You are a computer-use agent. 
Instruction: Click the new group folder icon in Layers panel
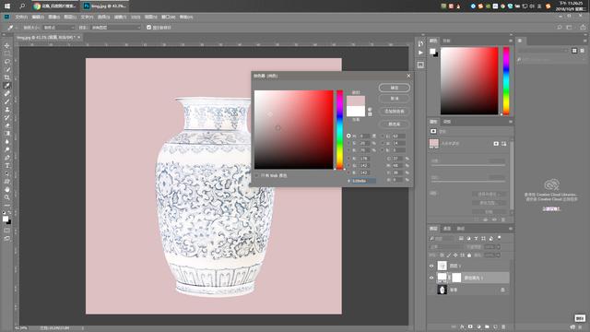(487, 326)
